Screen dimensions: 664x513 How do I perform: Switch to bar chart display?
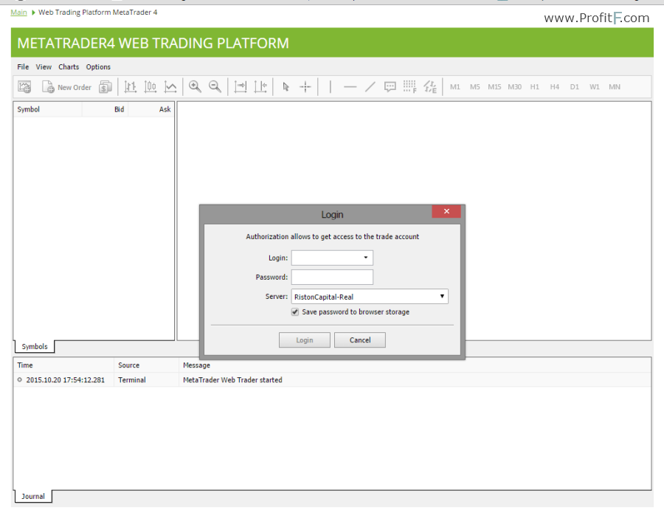[x=130, y=87]
